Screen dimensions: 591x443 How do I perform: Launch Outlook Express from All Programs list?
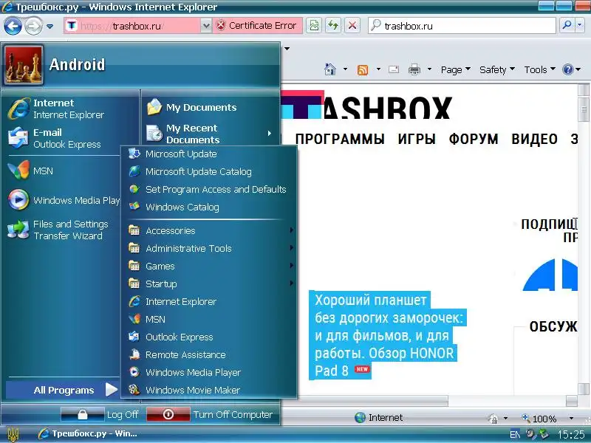(209, 337)
